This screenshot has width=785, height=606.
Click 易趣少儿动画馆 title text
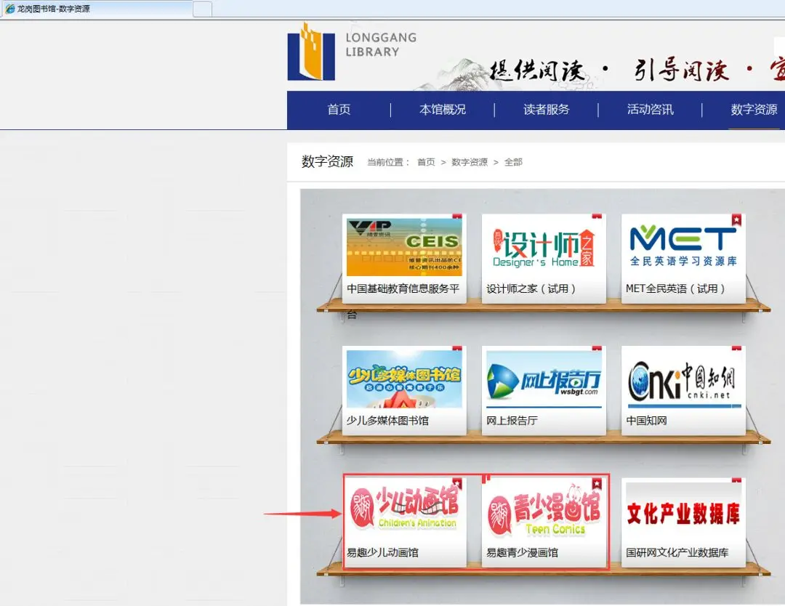pyautogui.click(x=382, y=553)
